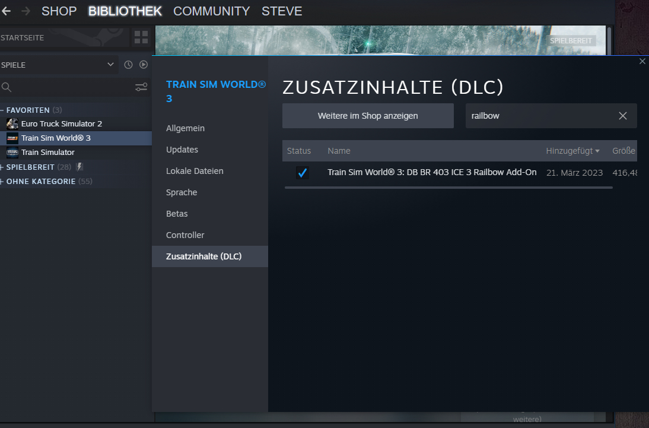
Task: Click the SPIELBEREIT label on banner
Action: 571,40
